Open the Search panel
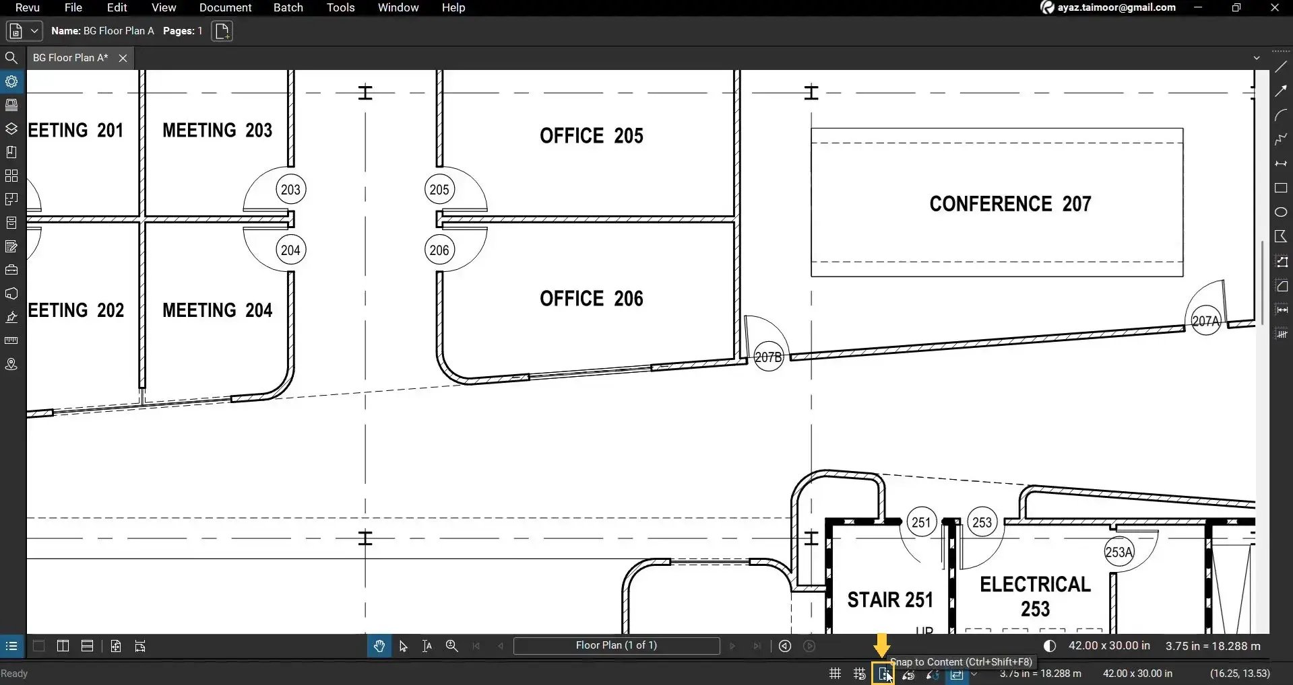Viewport: 1293px width, 685px height. coord(11,59)
